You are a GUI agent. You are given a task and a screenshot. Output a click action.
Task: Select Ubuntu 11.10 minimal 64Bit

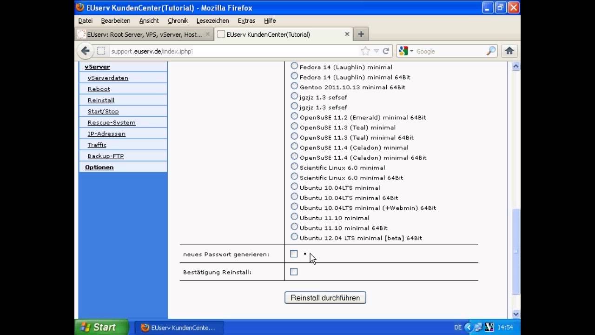click(294, 227)
